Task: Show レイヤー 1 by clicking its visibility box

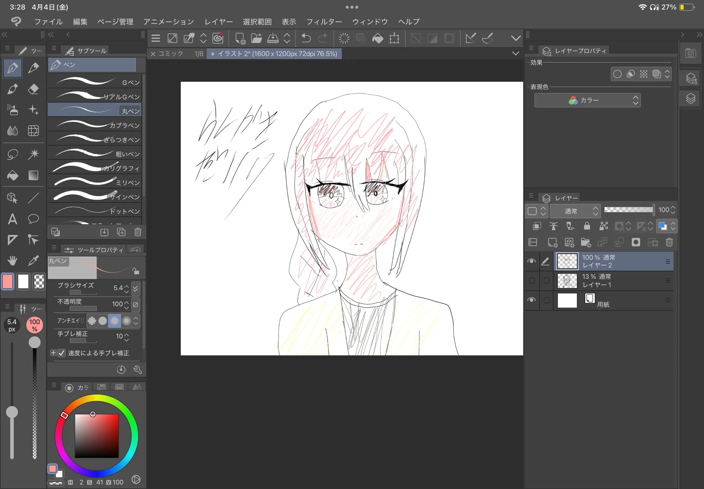Action: click(532, 281)
